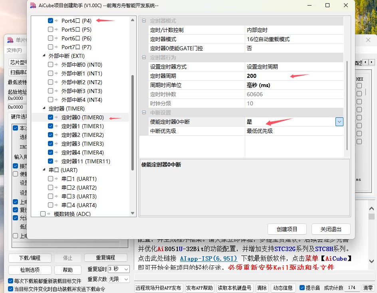Close the background ISP window

point(368,40)
